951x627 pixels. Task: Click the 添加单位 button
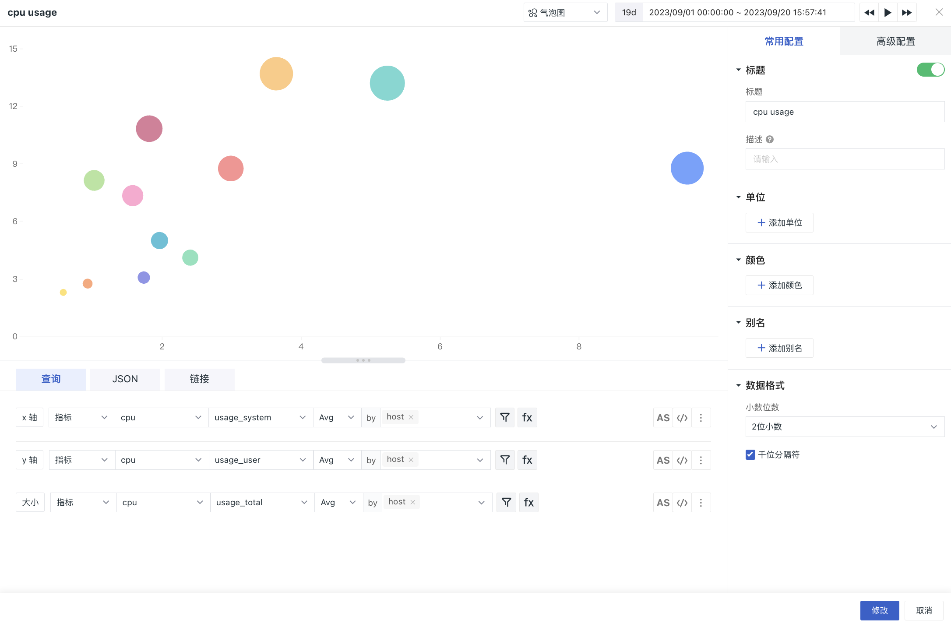[779, 222]
